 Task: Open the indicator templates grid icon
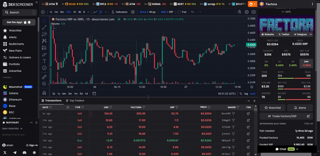133,12
